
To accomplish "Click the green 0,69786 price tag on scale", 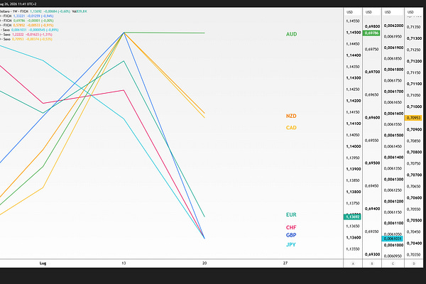I will coord(371,33).
